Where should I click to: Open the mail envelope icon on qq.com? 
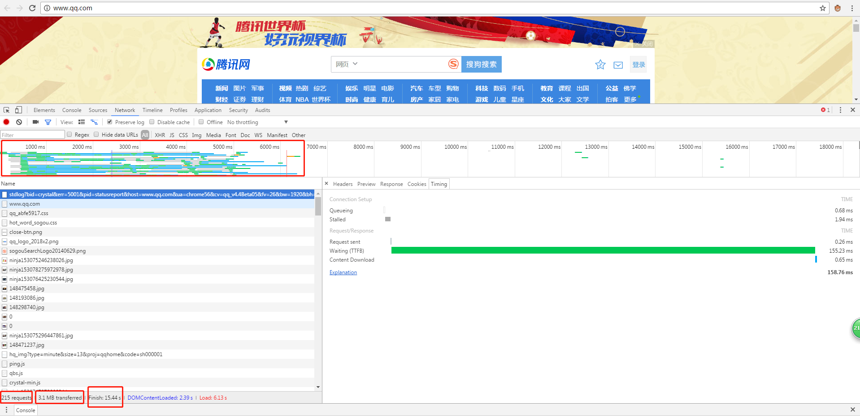point(618,65)
